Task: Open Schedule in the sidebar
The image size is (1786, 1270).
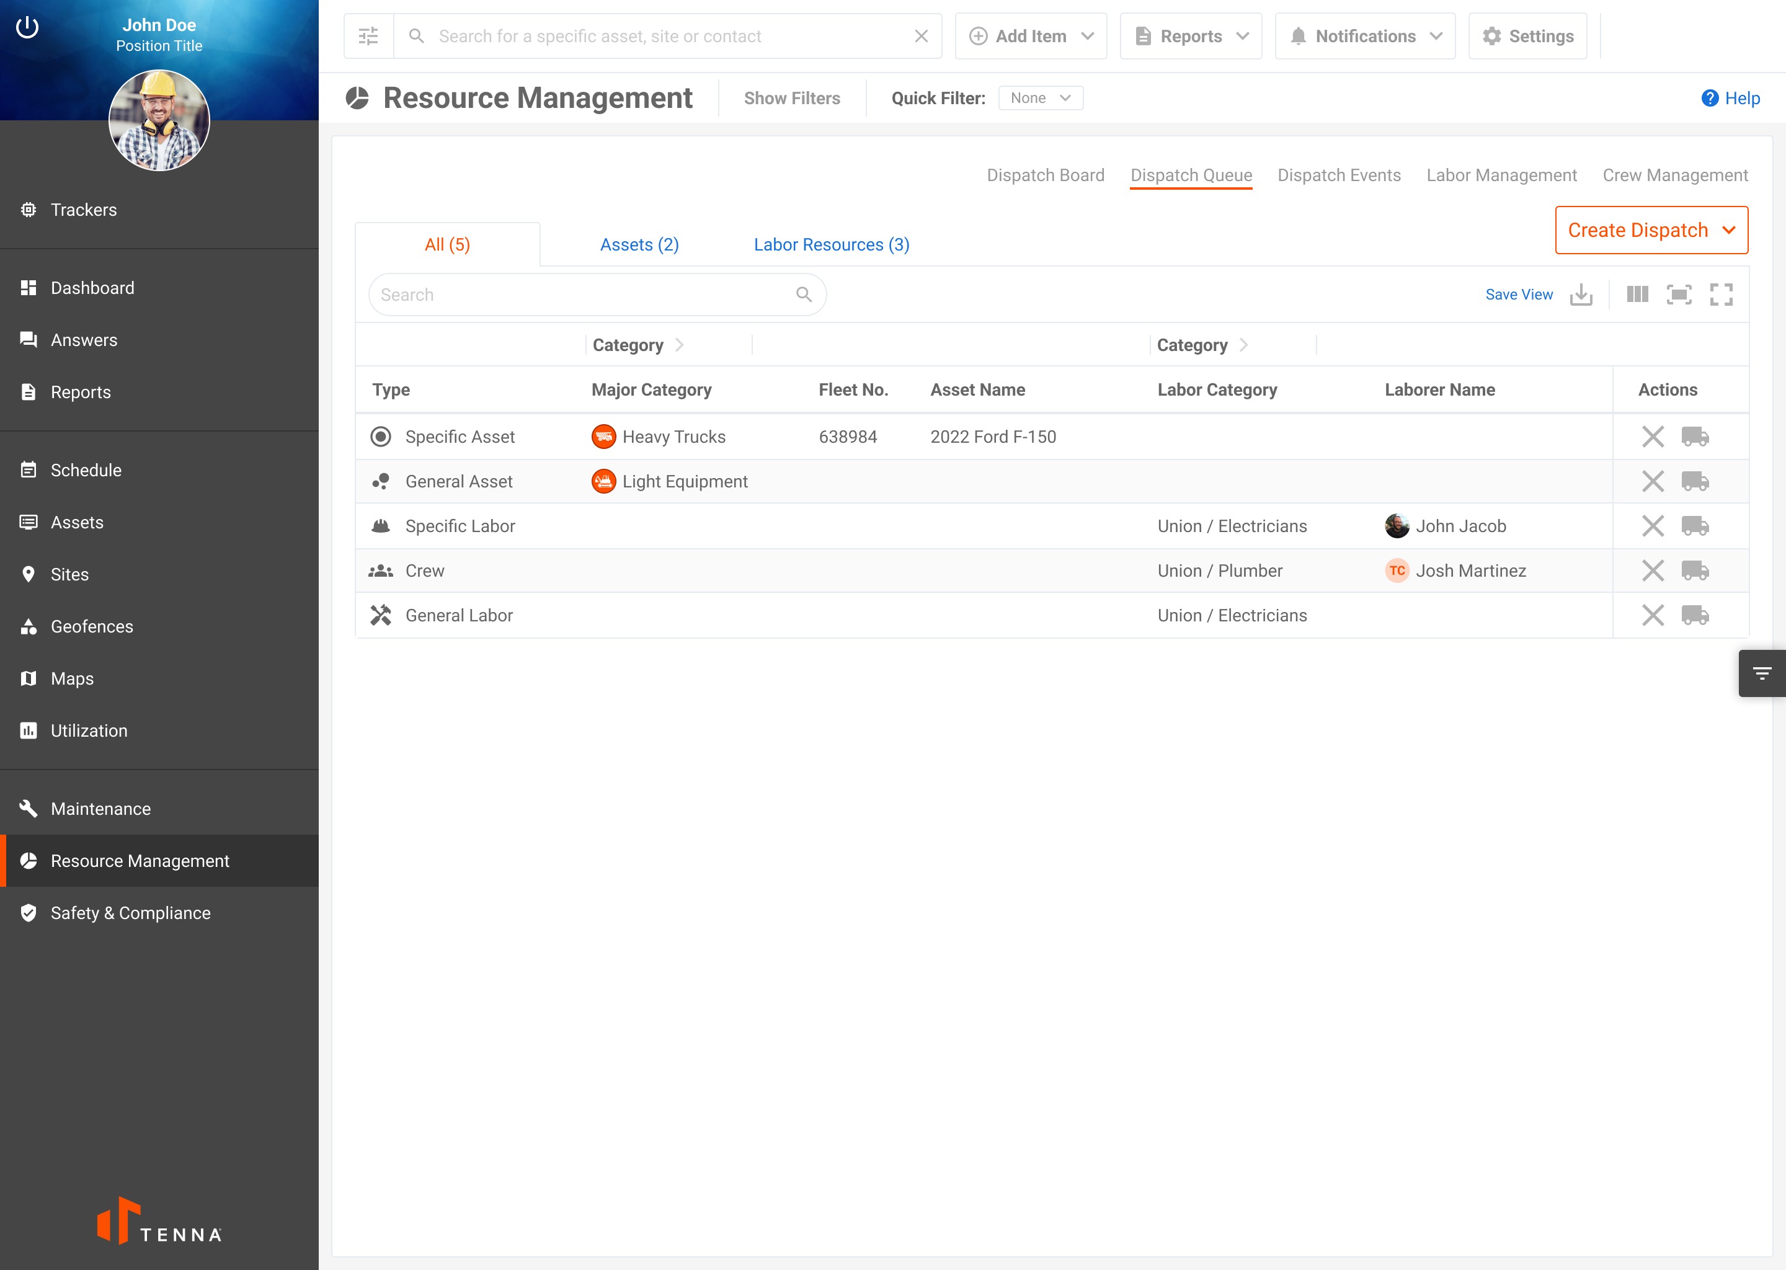Action: tap(159, 470)
